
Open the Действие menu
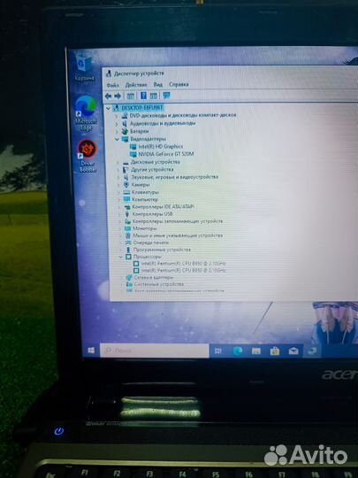click(136, 85)
